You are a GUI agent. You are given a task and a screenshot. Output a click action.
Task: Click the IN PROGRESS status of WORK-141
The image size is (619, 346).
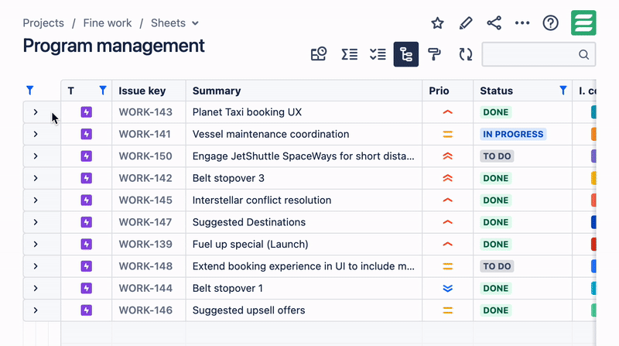(x=513, y=134)
